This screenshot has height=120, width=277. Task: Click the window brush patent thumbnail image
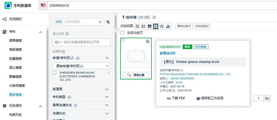tap(136, 59)
